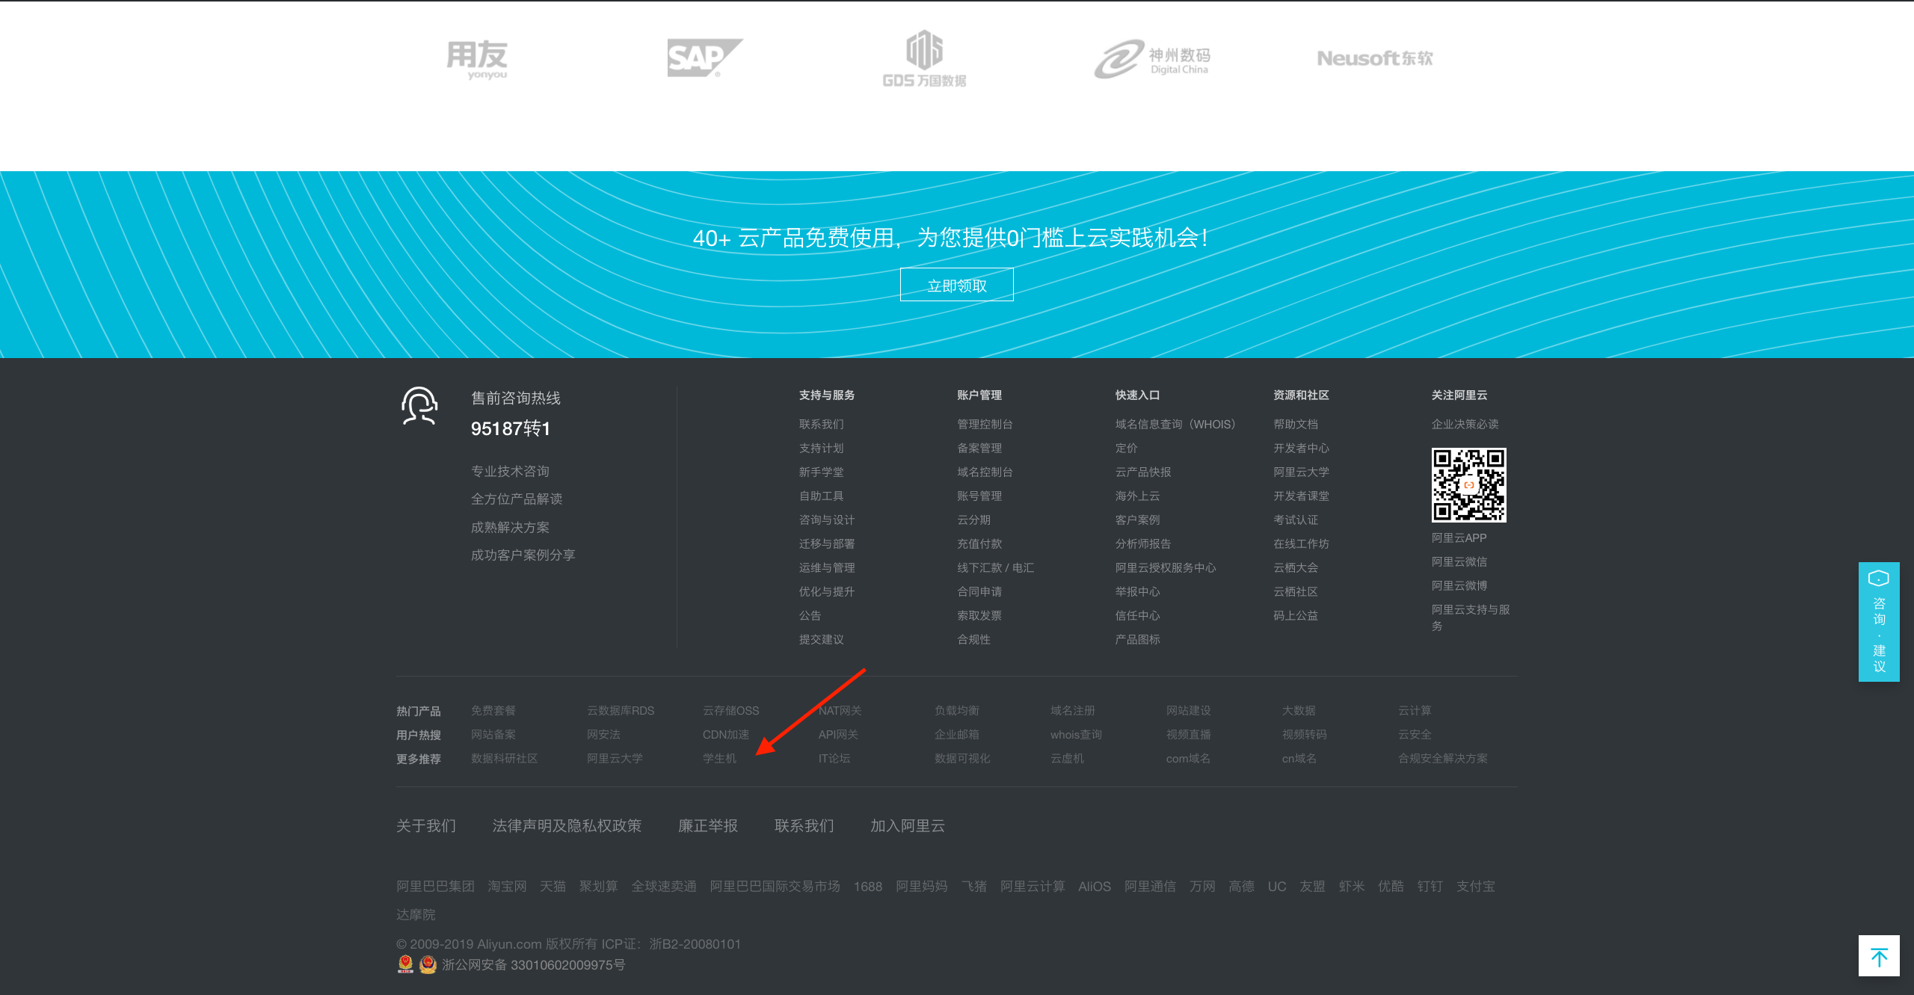This screenshot has width=1914, height=995.
Task: Open the 阿里巴巴集团 link
Action: point(435,887)
